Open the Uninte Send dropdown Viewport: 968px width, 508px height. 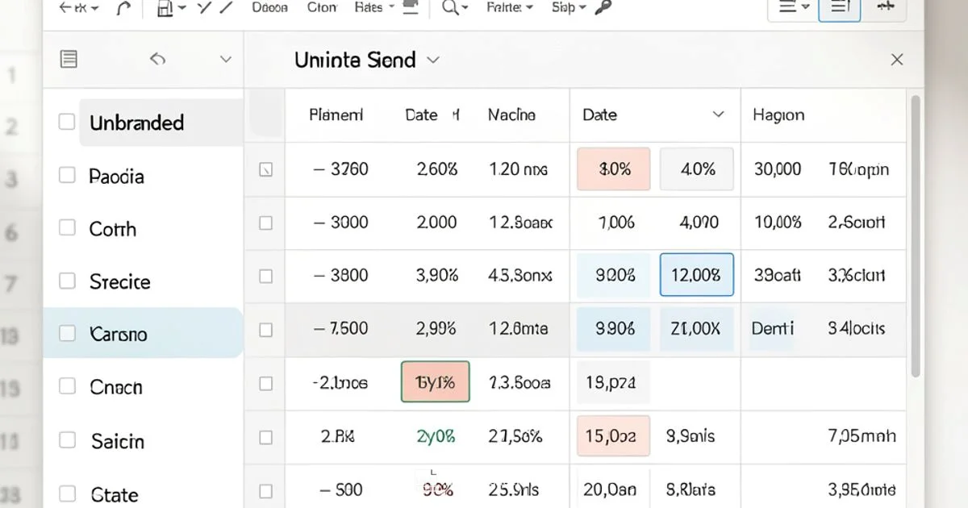[x=433, y=60]
